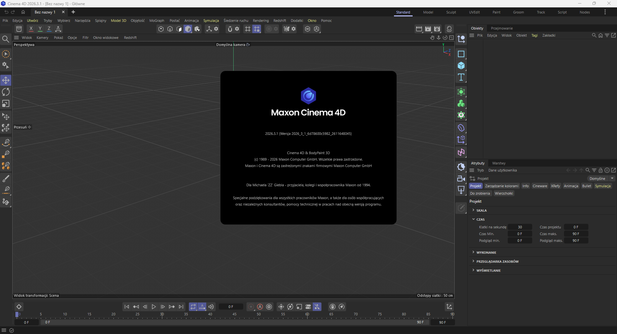Open the arrow button beside Domyślne

[x=612, y=179]
